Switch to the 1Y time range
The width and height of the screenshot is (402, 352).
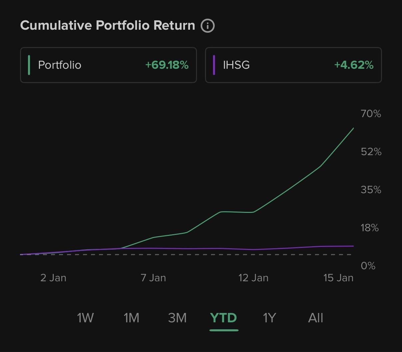269,318
